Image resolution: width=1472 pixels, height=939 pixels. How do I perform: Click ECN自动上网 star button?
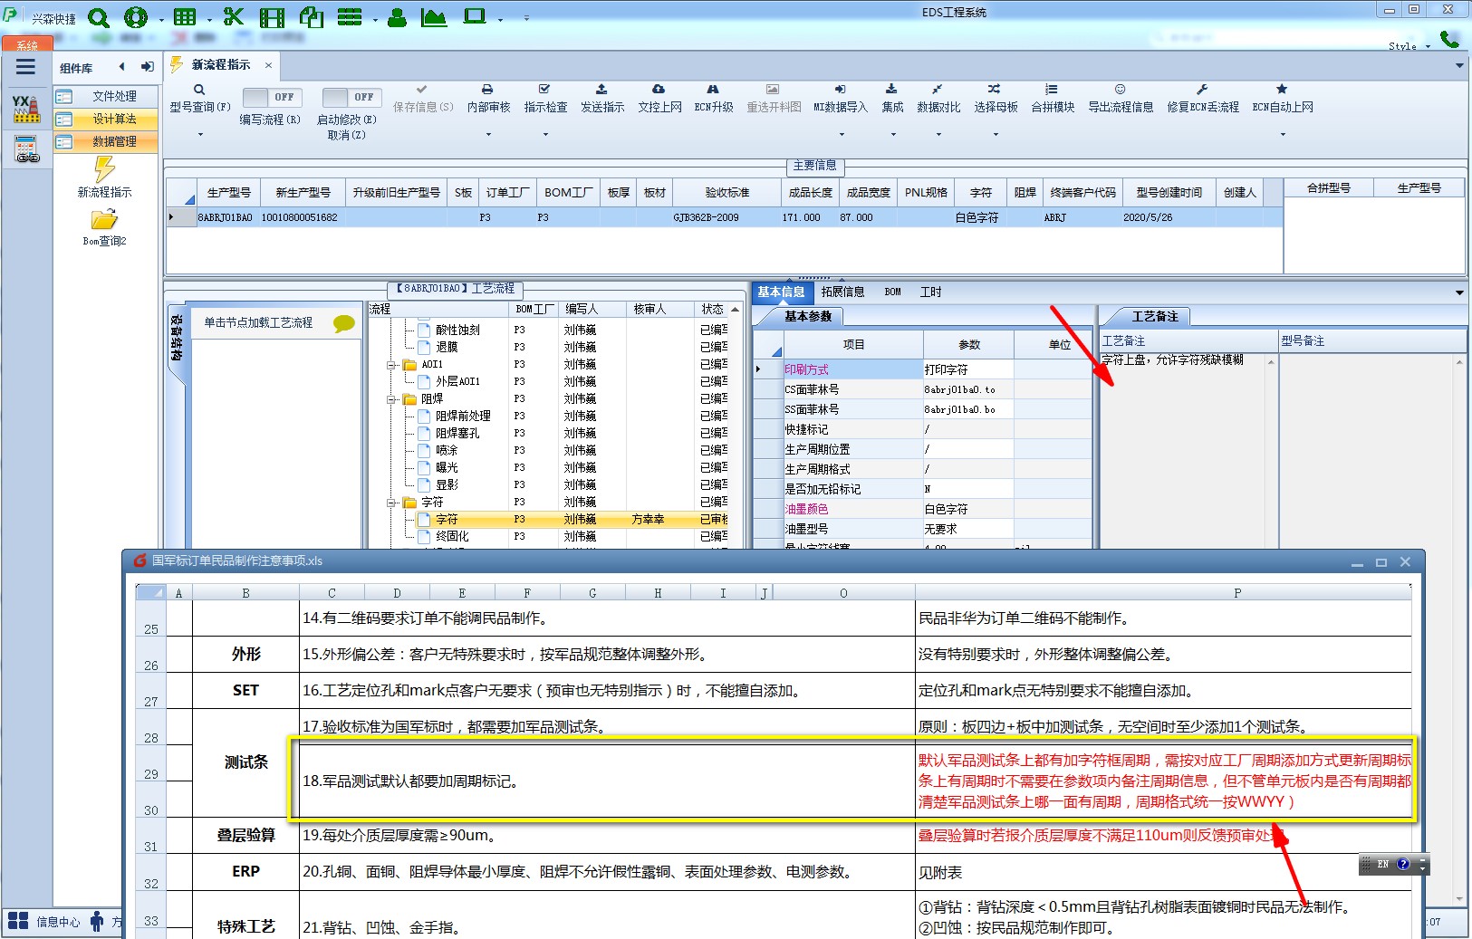1283,99
